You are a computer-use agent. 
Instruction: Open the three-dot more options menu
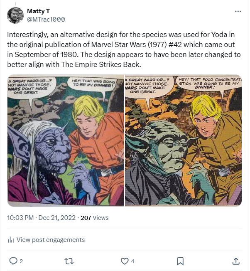click(x=238, y=11)
